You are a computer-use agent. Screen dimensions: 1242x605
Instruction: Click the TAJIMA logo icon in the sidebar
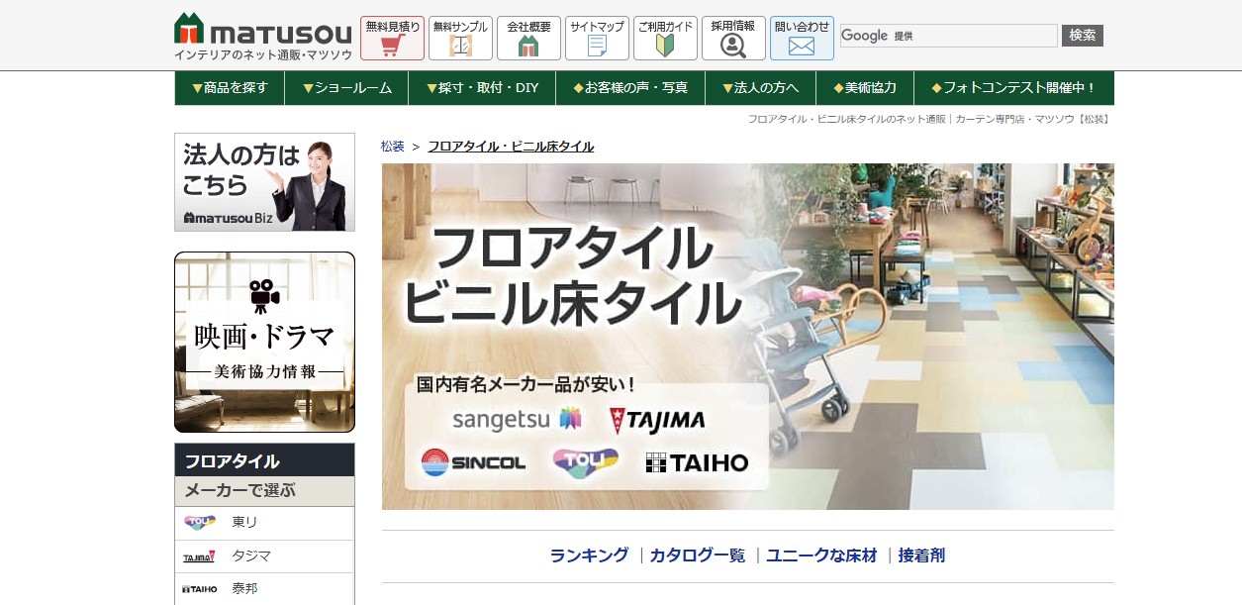(199, 556)
